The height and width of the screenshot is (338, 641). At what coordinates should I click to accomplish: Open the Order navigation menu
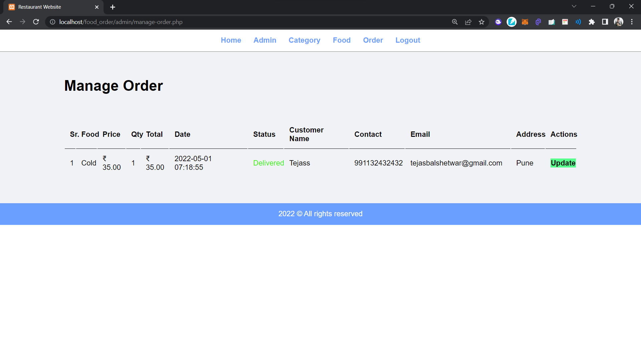tap(373, 40)
